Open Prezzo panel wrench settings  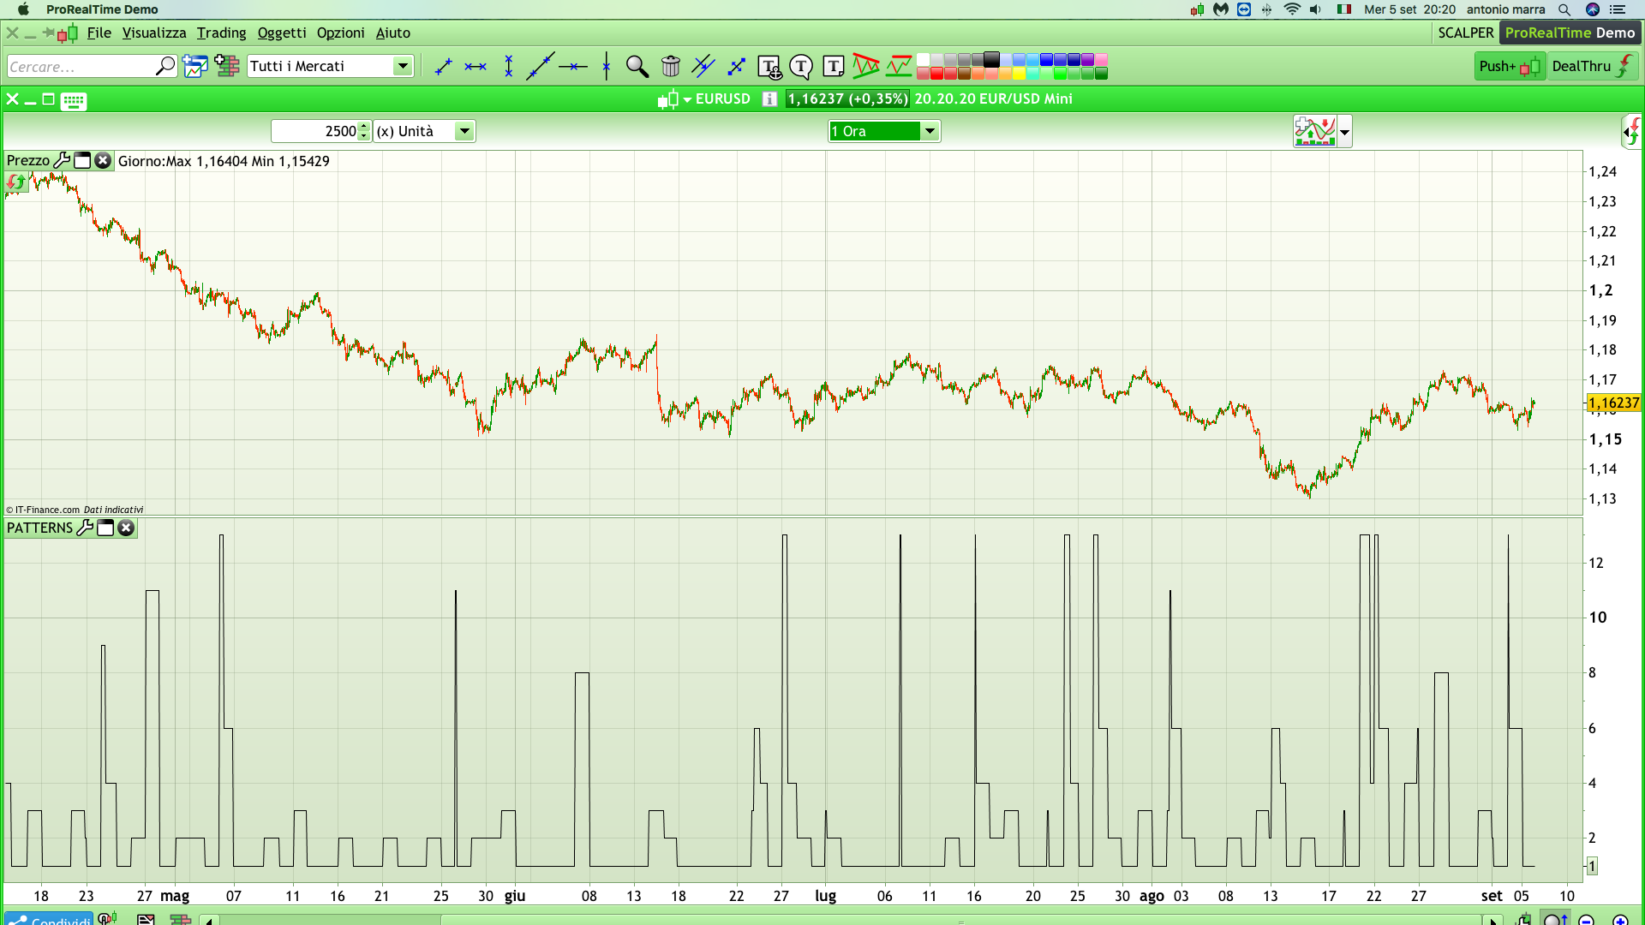[62, 160]
